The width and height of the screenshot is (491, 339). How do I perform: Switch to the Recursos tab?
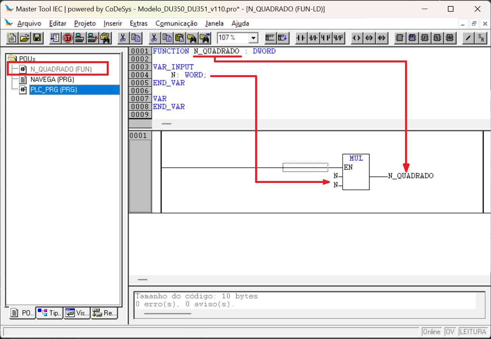tap(104, 313)
